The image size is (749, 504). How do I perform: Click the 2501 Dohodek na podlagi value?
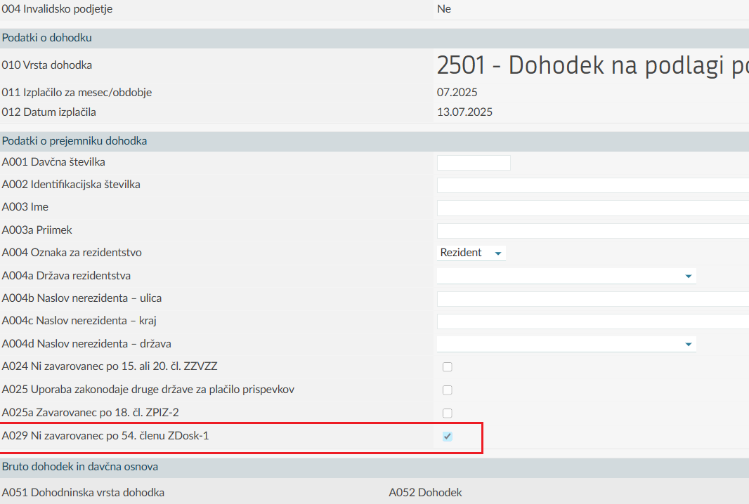pos(592,65)
